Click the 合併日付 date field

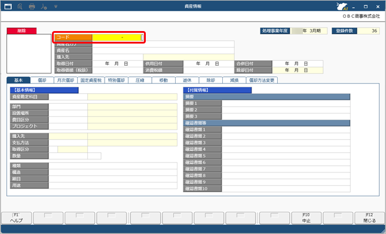[298, 63]
